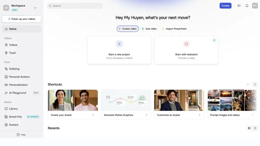Click the blue Create button
The width and height of the screenshot is (260, 146).
coord(225,6)
